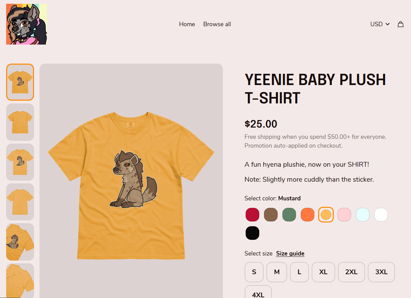Select the black color swatch
The height and width of the screenshot is (298, 411).
(252, 233)
